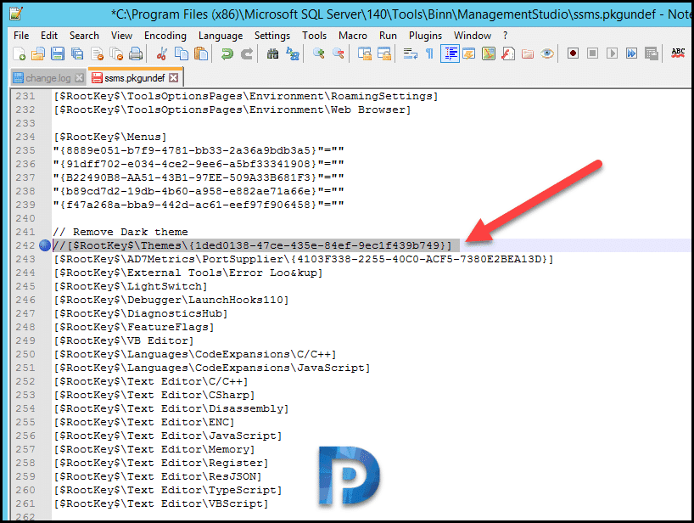Click the ABC spell check icon
This screenshot has width=694, height=523.
[x=678, y=53]
